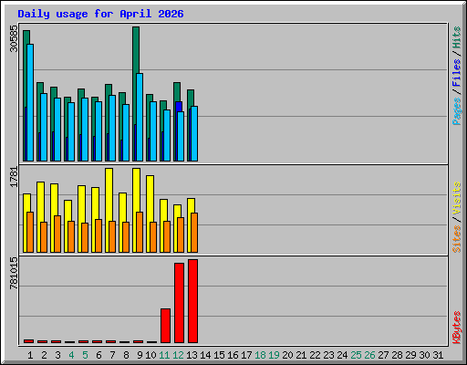Image resolution: width=467 pixels, height=365 pixels.
Task: Click the day 13 cyan pages bar
Action: [x=194, y=133]
